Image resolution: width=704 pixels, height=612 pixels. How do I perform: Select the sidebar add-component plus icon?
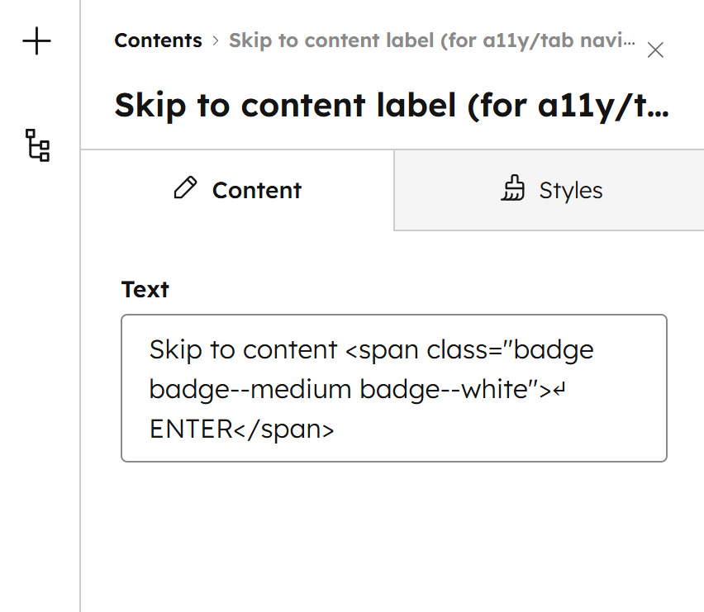[36, 40]
